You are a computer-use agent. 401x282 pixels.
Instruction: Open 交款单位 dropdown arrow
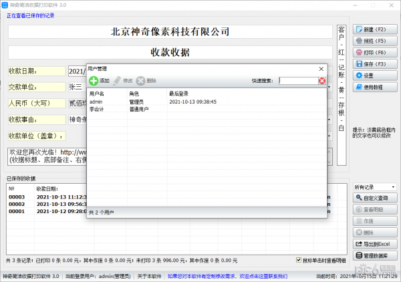pos(329,87)
